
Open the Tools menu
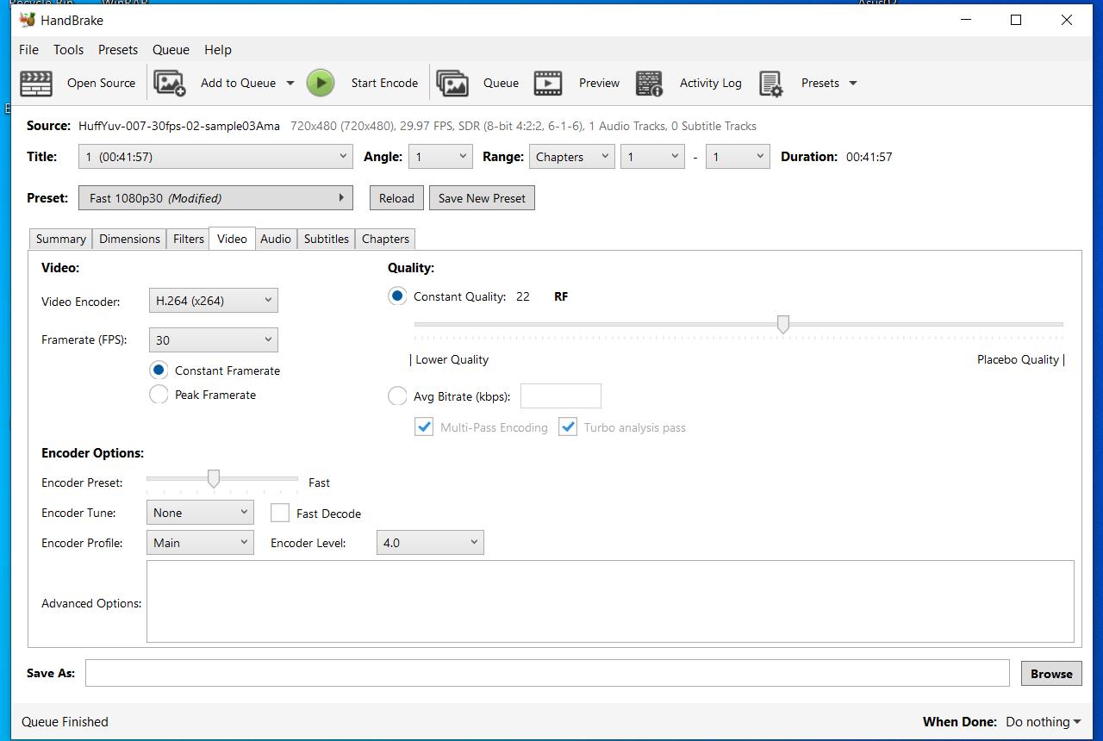point(68,50)
